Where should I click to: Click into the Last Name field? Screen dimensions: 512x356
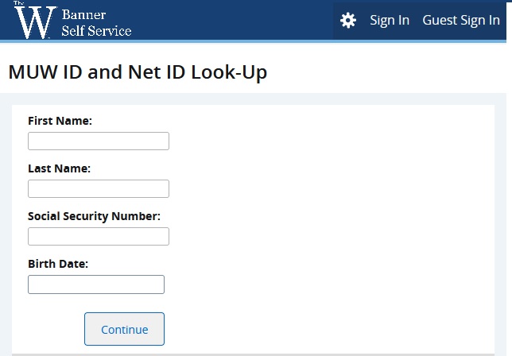coord(99,189)
